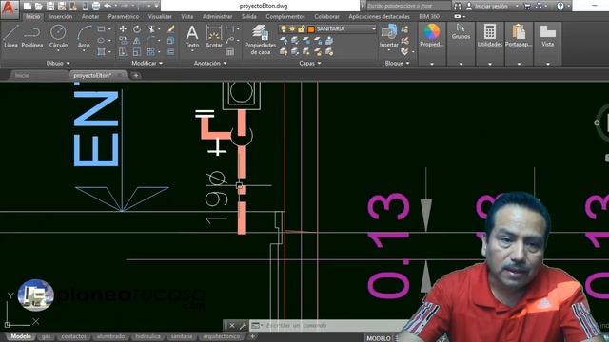Viewport: 609px width, 342px height.
Task: Switch to the hidraulica layout tab
Action: 147,336
